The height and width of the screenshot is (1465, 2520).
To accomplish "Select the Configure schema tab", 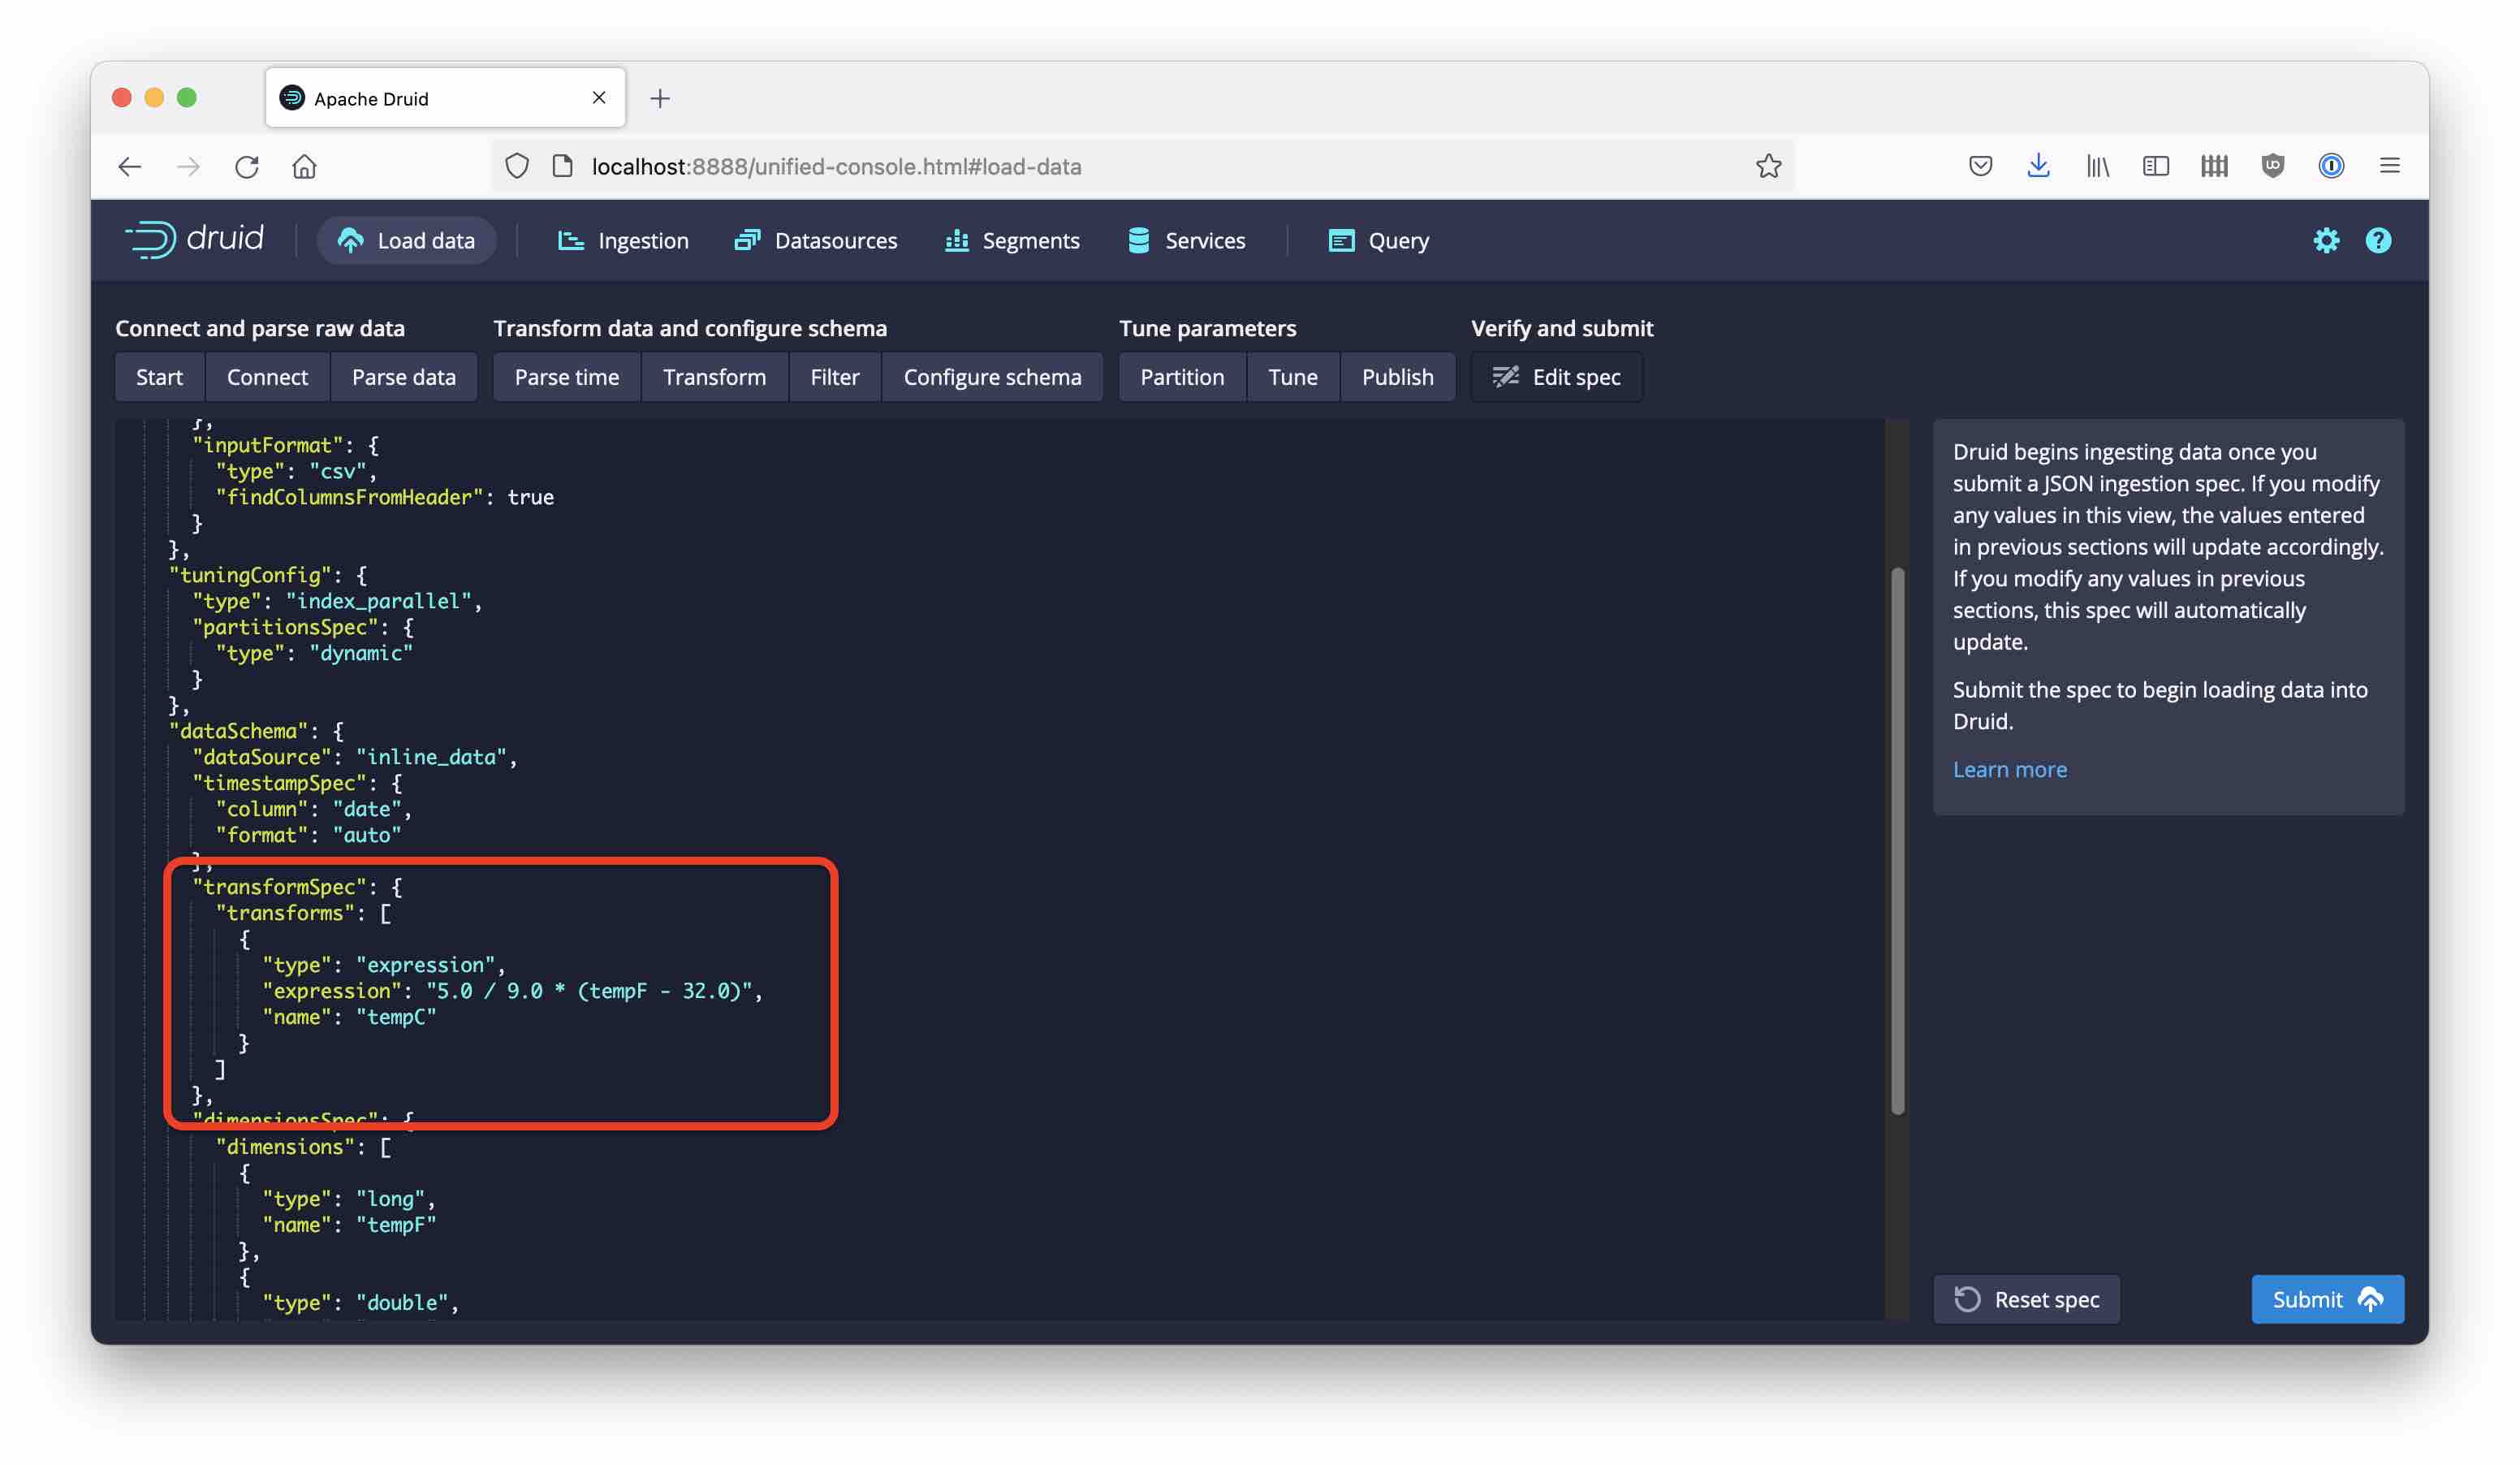I will point(991,377).
